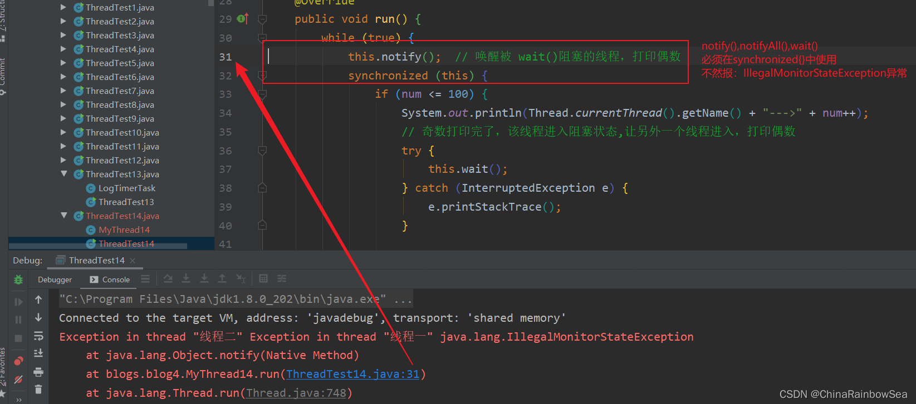
Task: Expand ThreadTest9.java tree node
Action: coord(63,118)
